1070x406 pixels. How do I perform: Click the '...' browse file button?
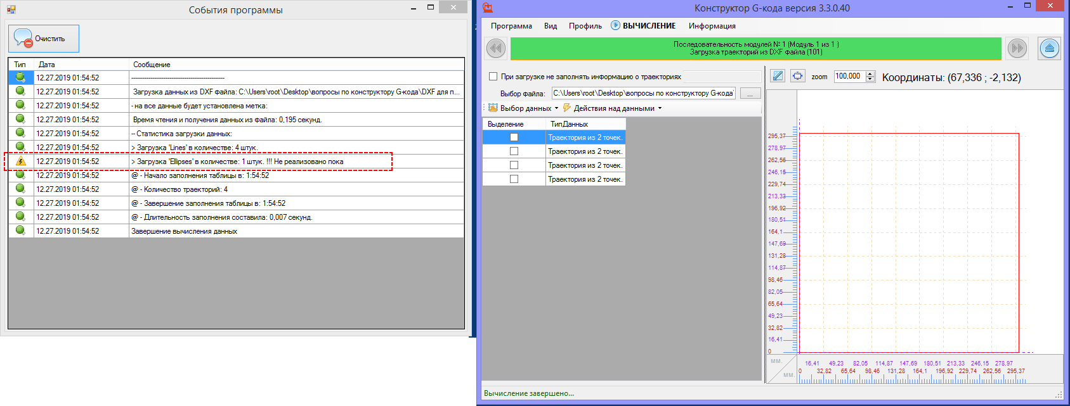pyautogui.click(x=750, y=94)
